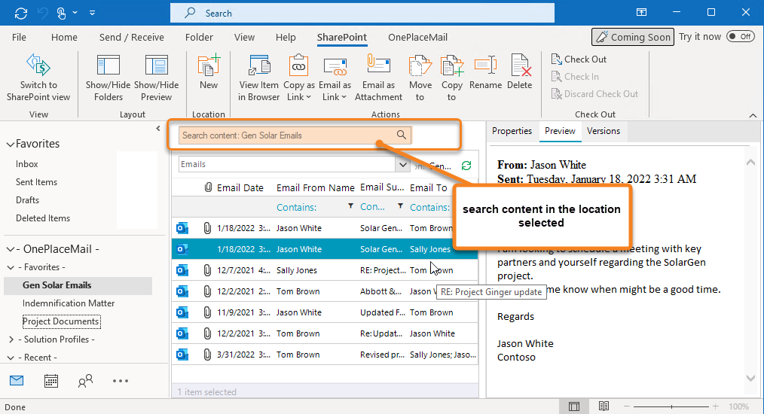Sort by Email Date column header

coord(240,187)
